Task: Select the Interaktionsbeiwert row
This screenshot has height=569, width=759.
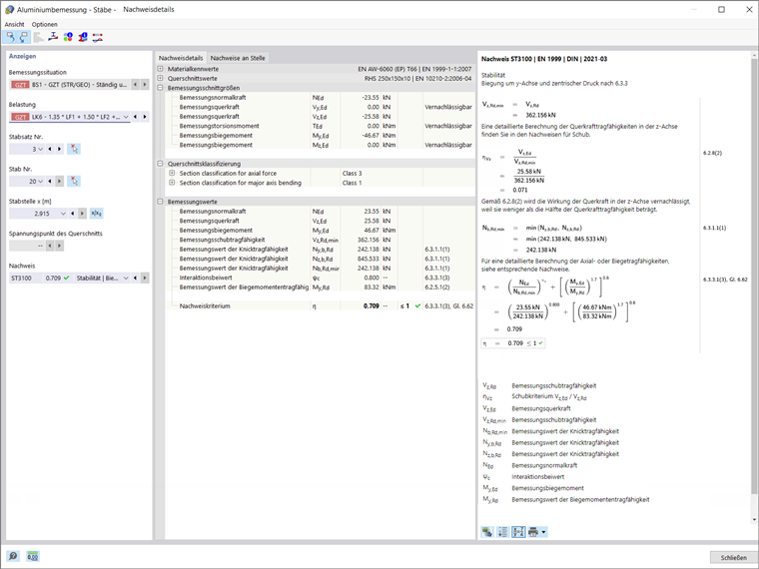Action: click(321, 278)
